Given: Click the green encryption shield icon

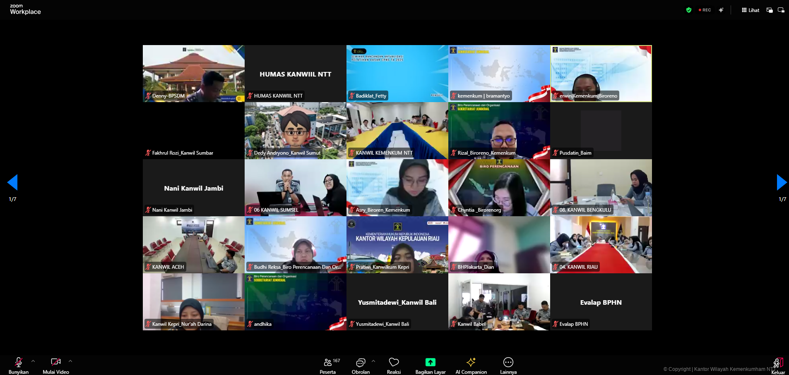Looking at the screenshot, I should click(689, 10).
